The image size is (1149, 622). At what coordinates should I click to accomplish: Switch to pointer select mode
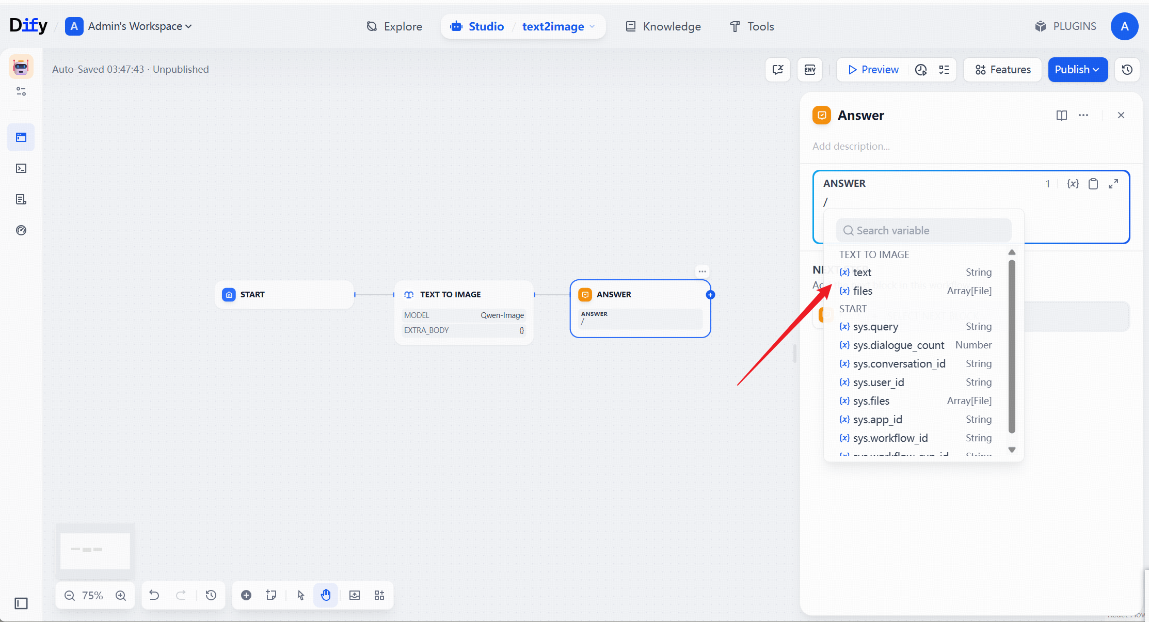point(301,595)
